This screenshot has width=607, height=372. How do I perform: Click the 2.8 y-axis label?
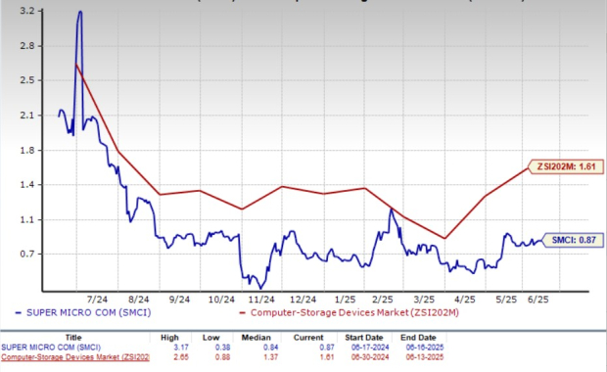(x=26, y=46)
